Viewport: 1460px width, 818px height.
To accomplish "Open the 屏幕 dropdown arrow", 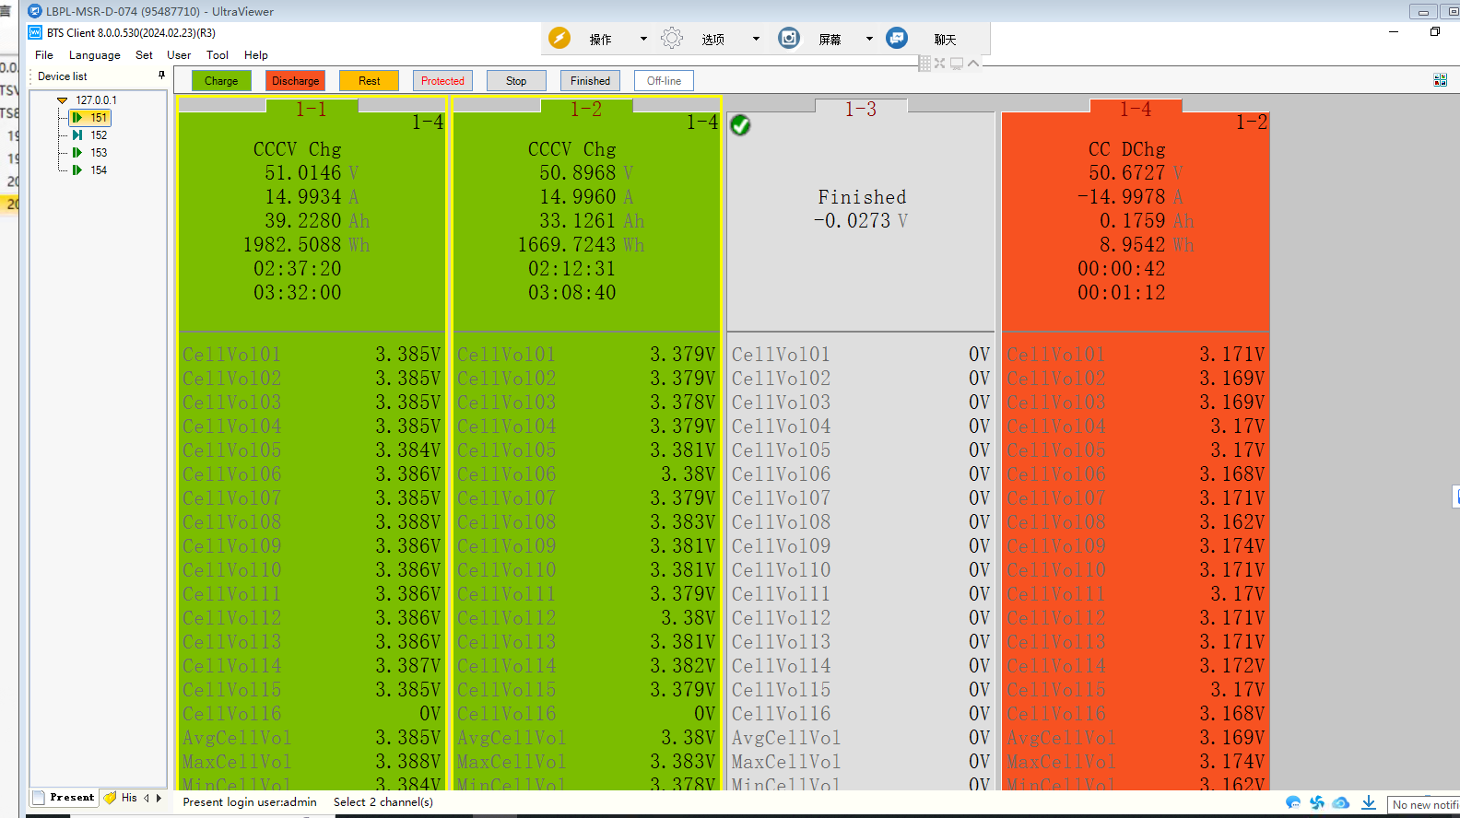I will [x=868, y=39].
